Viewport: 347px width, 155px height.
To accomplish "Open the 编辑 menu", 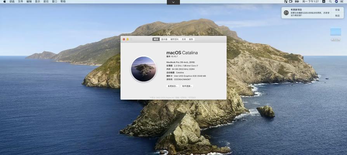I will click(29, 1).
